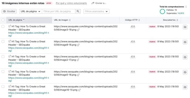Toggle the select-all checkbox in table header
190x98 pixels.
tap(3, 20)
